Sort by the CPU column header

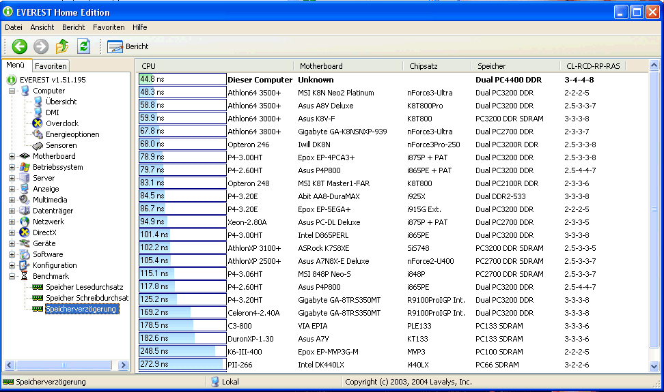(216, 66)
